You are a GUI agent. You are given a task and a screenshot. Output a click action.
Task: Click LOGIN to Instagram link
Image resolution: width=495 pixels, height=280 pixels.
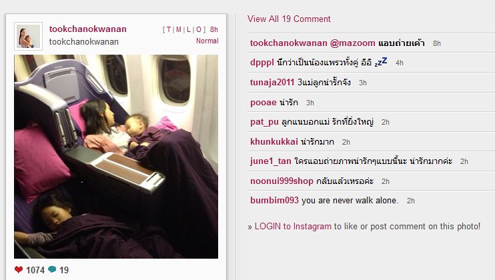293,227
